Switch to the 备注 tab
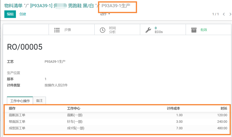This screenshot has height=137, width=232. click(x=39, y=101)
